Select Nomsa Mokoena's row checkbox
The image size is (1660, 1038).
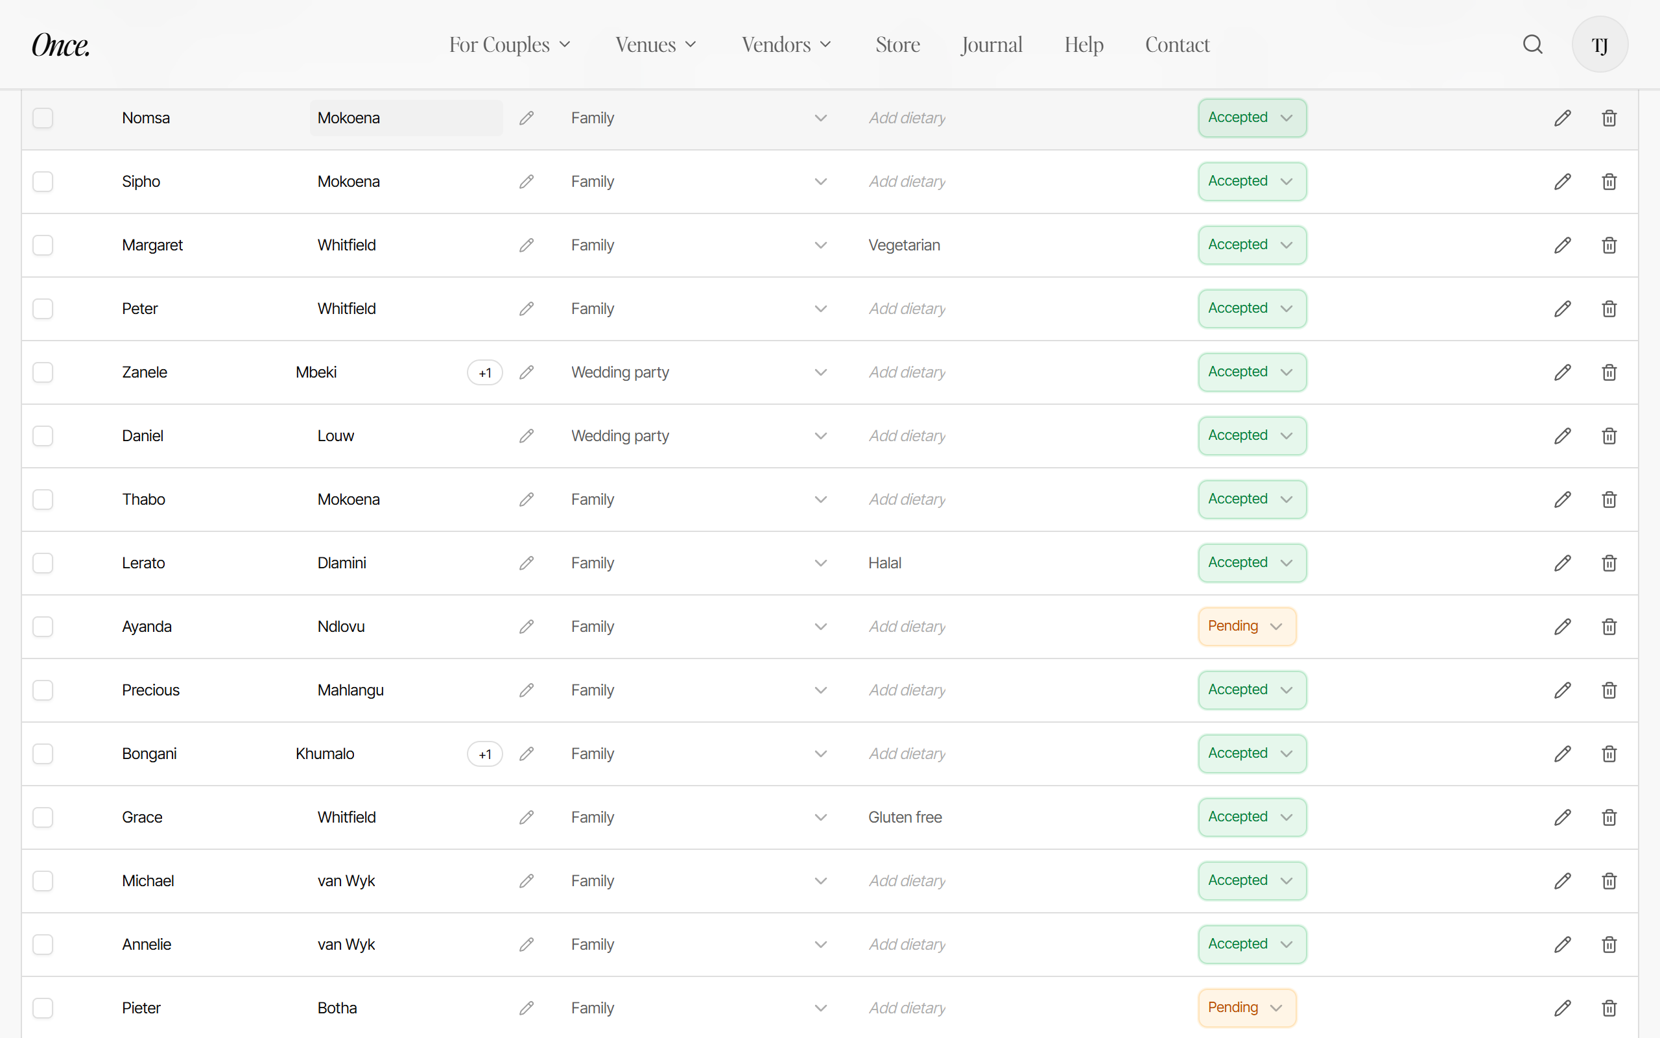point(43,118)
